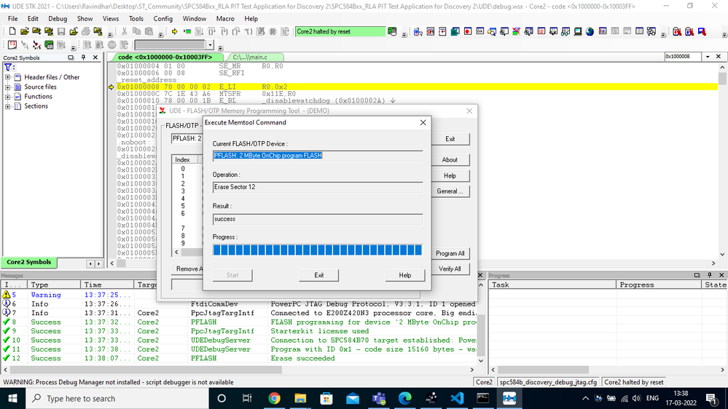Open the Debug menu
728x409 pixels.
pyautogui.click(x=58, y=18)
